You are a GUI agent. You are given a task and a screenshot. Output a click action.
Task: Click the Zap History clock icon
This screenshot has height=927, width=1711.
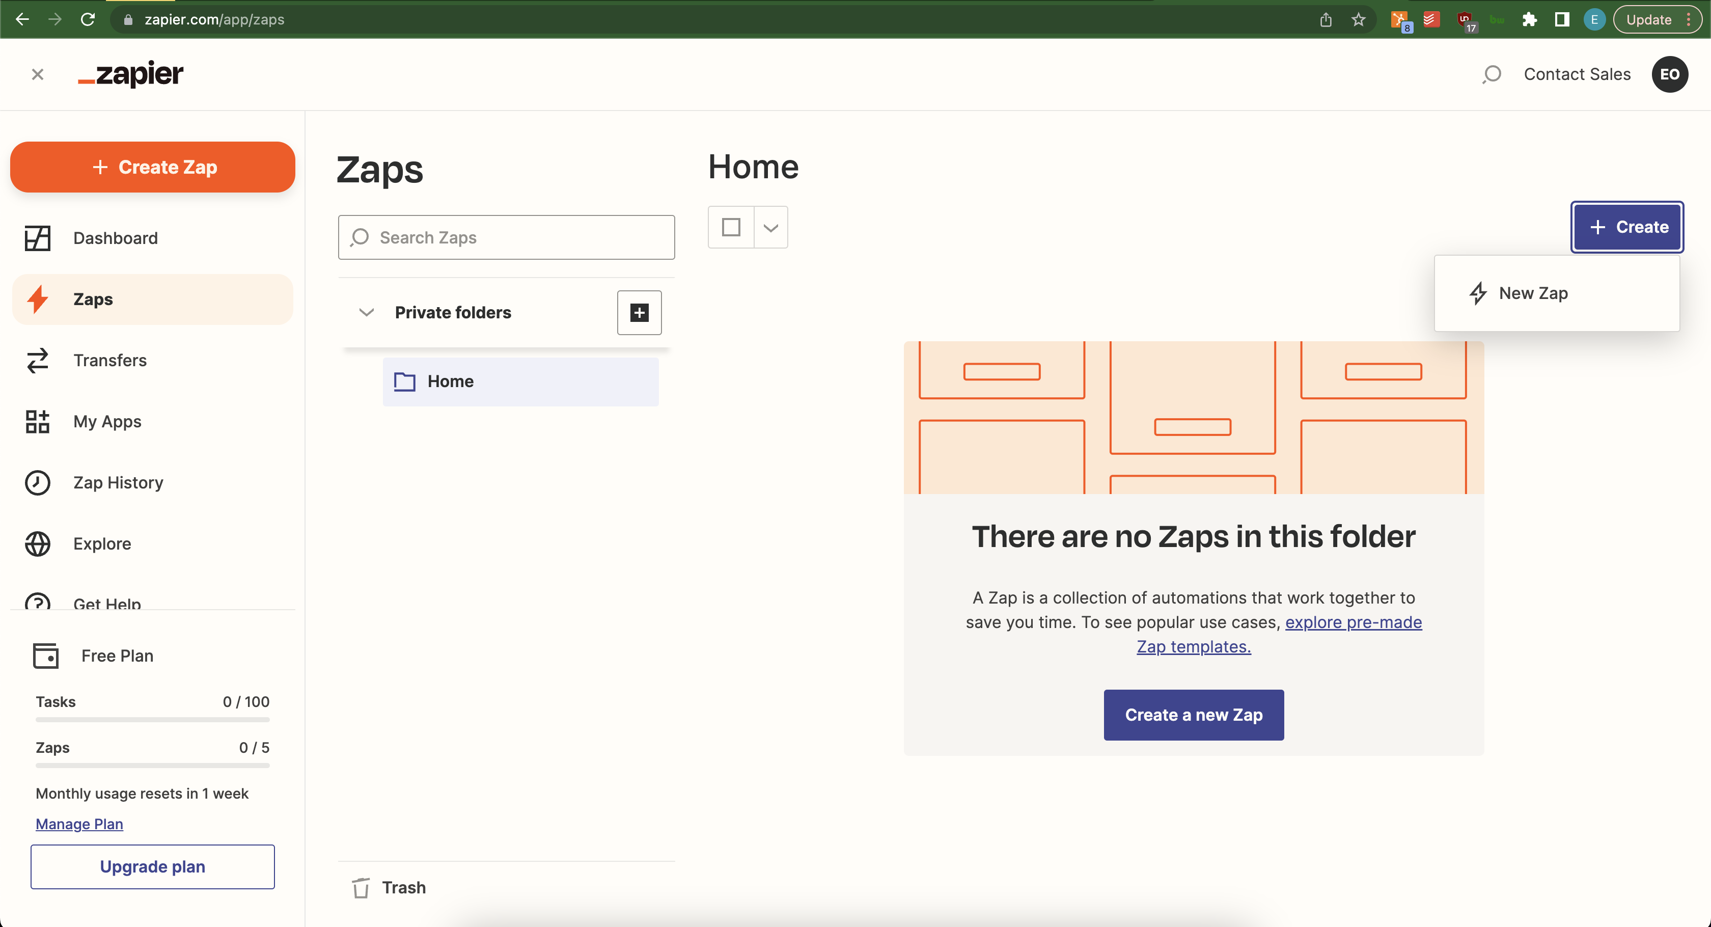click(x=37, y=482)
